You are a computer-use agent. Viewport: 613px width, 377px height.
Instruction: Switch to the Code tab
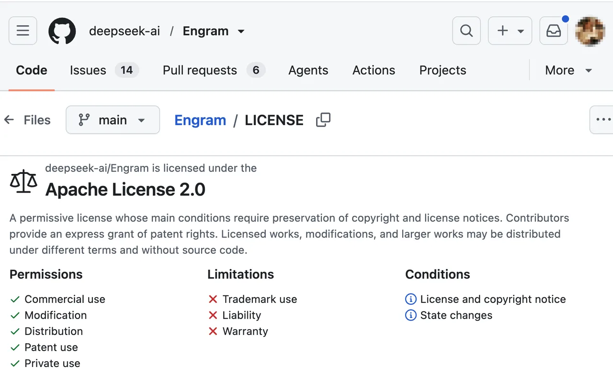(32, 70)
